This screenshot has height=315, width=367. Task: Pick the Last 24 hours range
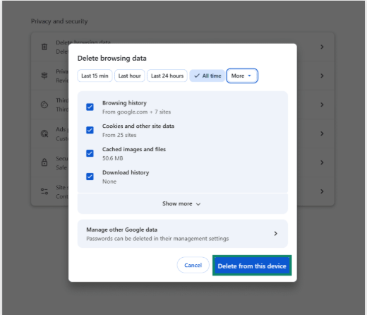pyautogui.click(x=167, y=76)
